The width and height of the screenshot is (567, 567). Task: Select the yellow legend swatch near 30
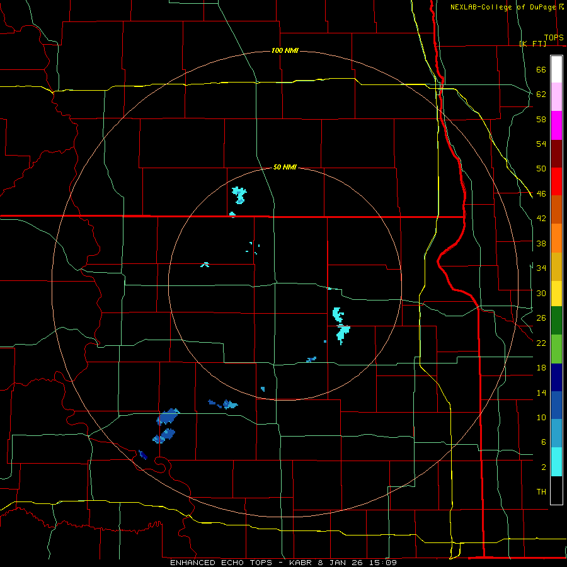click(x=556, y=294)
